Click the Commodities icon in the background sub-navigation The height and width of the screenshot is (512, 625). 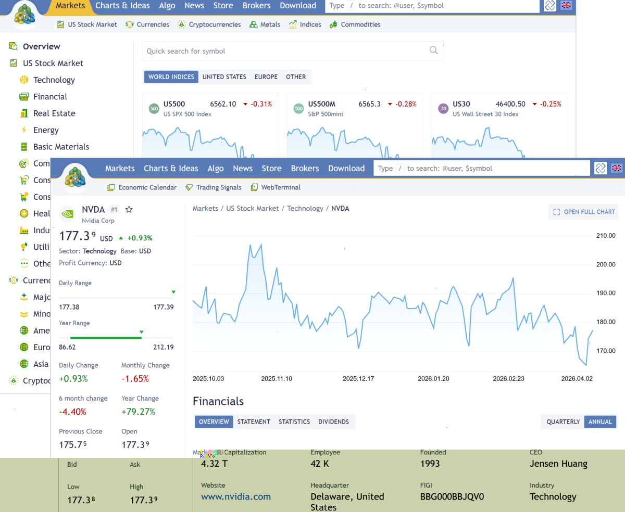pos(333,24)
